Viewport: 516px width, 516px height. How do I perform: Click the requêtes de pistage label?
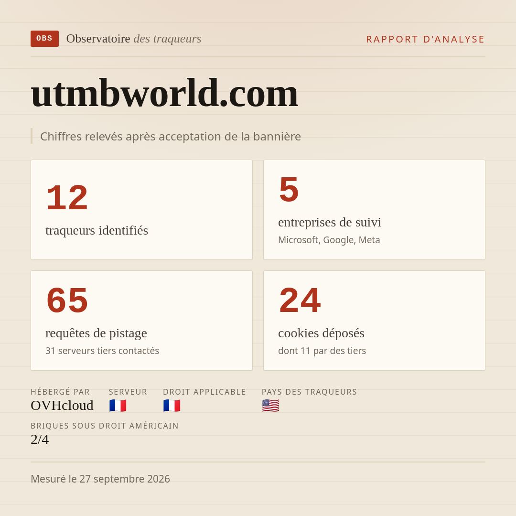tap(96, 333)
